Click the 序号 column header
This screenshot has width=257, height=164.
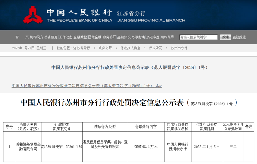coord(9,127)
